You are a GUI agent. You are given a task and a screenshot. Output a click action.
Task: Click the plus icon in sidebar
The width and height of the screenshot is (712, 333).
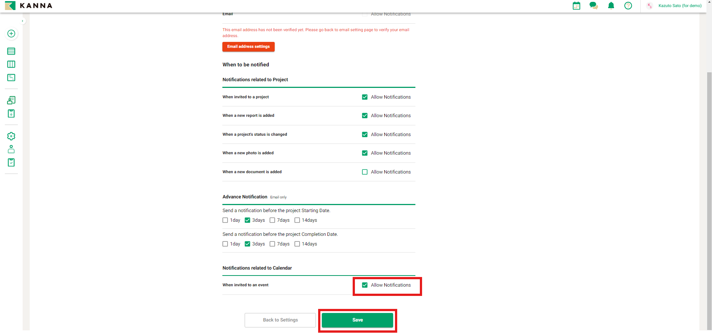[x=11, y=34]
